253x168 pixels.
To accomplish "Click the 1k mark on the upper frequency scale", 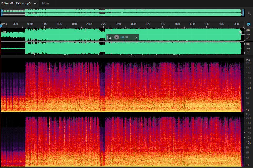I will [x=248, y=110].
